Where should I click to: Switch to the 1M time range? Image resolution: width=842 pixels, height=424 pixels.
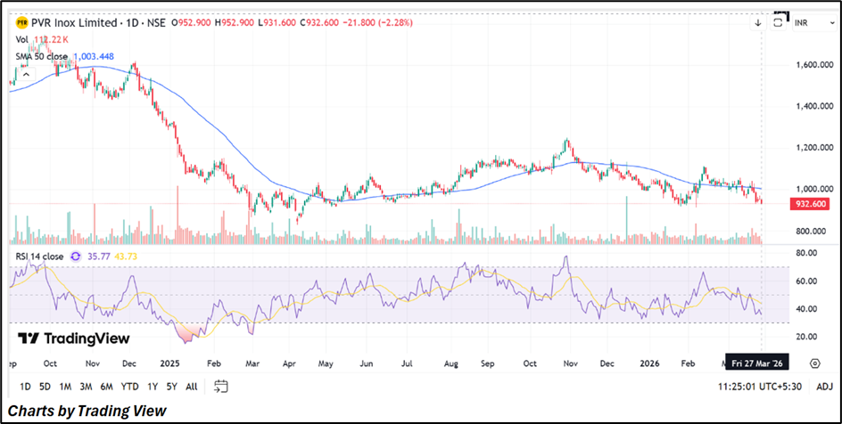click(65, 387)
